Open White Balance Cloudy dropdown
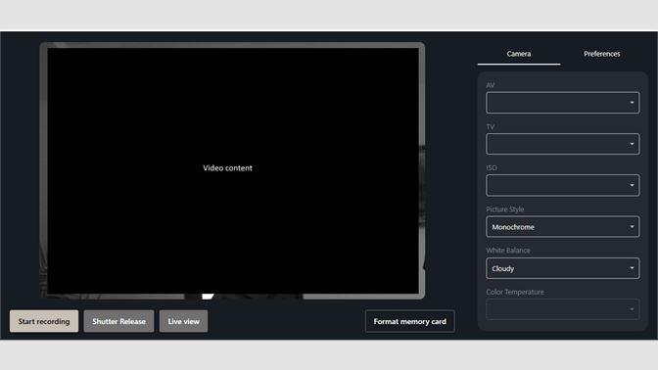The image size is (658, 370). click(x=563, y=268)
